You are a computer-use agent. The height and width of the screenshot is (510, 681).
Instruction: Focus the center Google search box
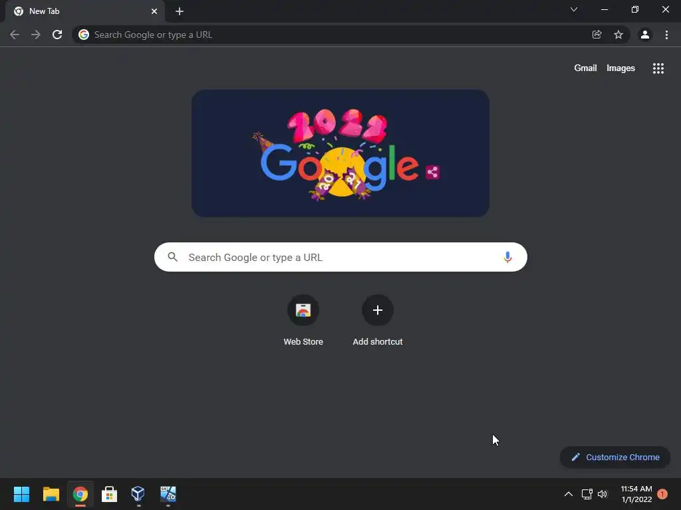[340, 257]
